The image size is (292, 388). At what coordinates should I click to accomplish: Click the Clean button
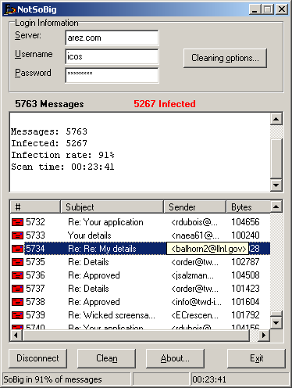106,358
